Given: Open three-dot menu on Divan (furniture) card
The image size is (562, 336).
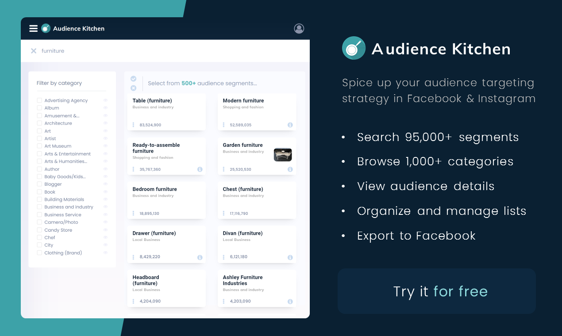Looking at the screenshot, I should (223, 257).
